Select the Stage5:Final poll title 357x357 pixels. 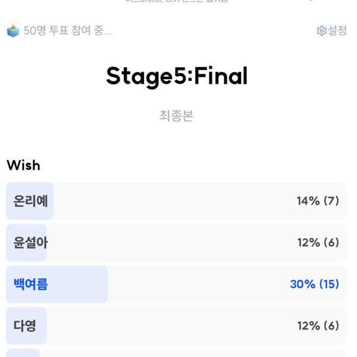[x=177, y=76]
